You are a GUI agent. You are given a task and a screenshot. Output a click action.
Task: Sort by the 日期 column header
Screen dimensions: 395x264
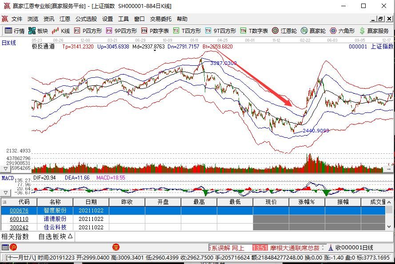[x=91, y=202]
